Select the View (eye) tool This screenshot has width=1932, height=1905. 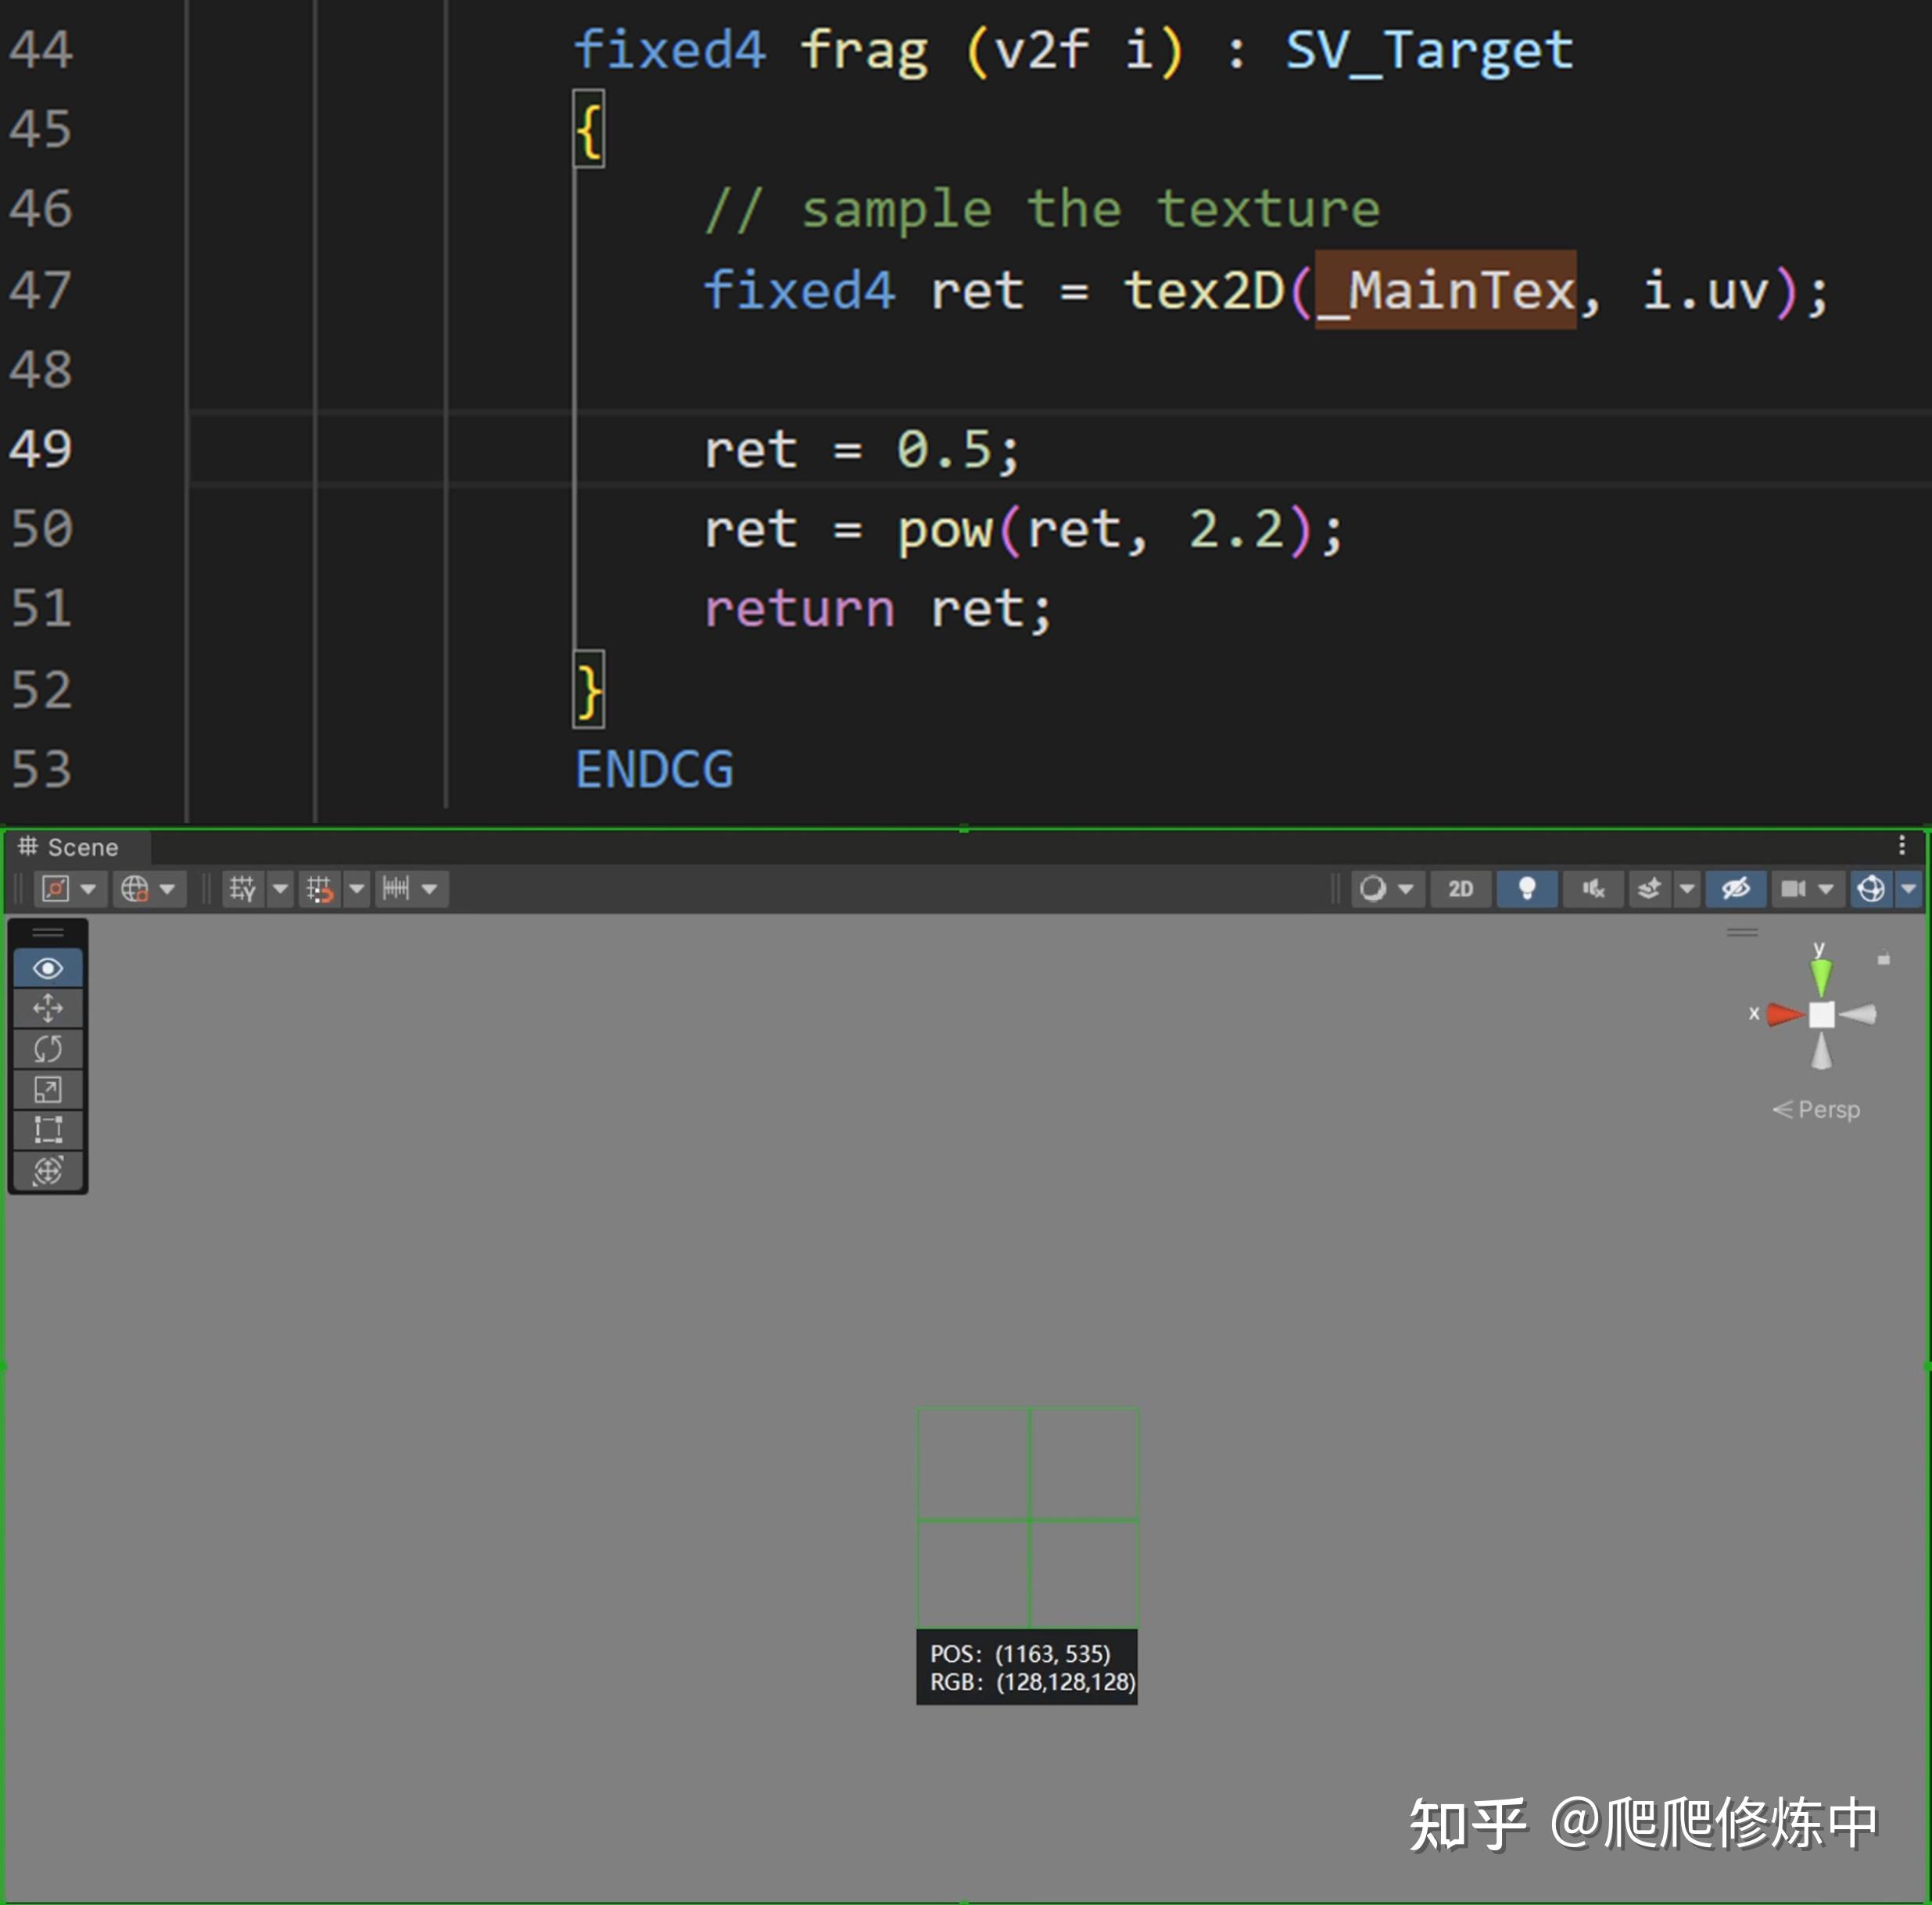(48, 968)
